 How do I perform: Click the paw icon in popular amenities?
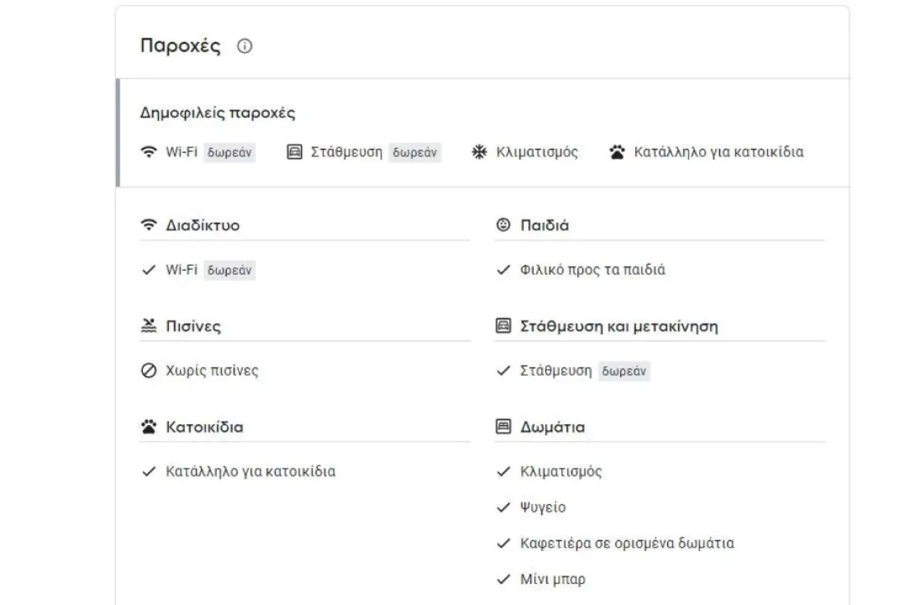point(618,152)
